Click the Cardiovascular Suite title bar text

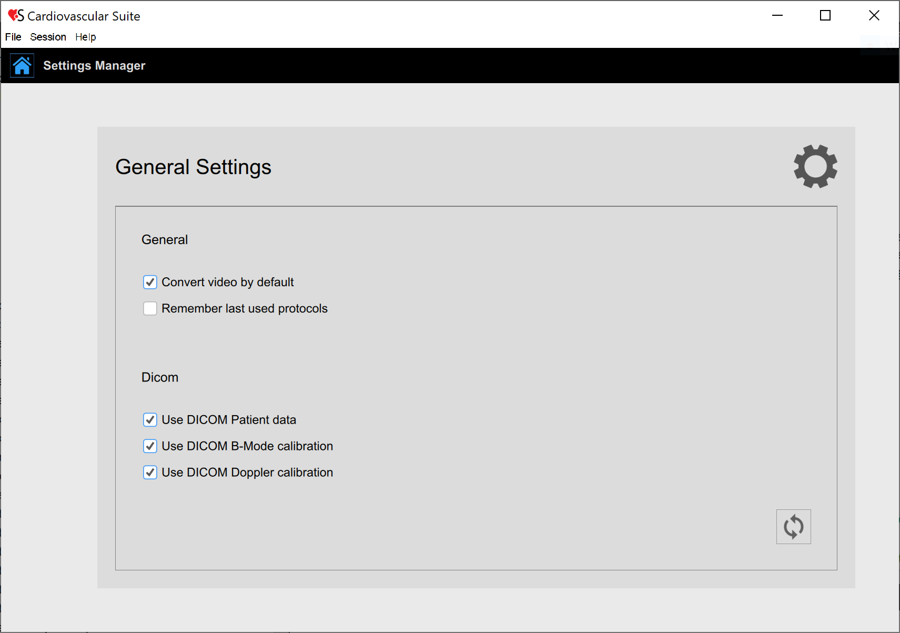pyautogui.click(x=84, y=16)
